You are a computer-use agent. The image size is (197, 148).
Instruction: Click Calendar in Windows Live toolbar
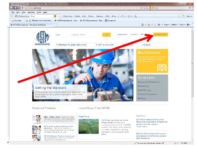(100, 16)
